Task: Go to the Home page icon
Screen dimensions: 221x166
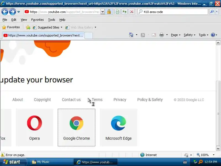Action: [131, 35]
